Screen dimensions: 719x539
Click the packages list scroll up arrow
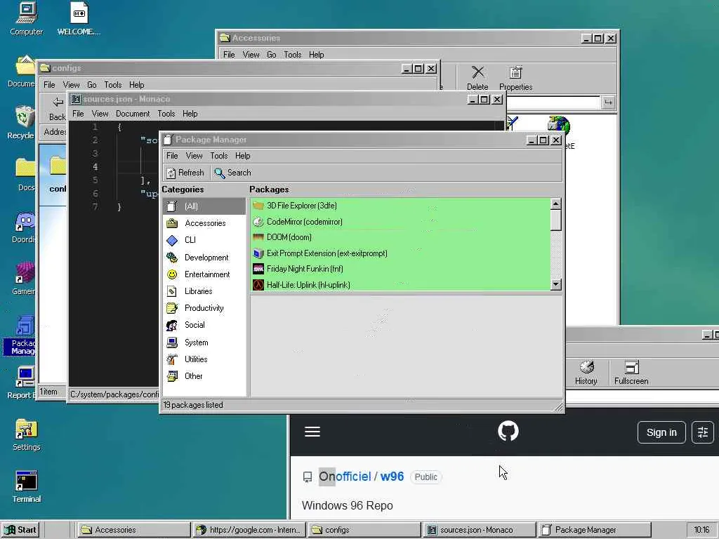click(x=555, y=204)
